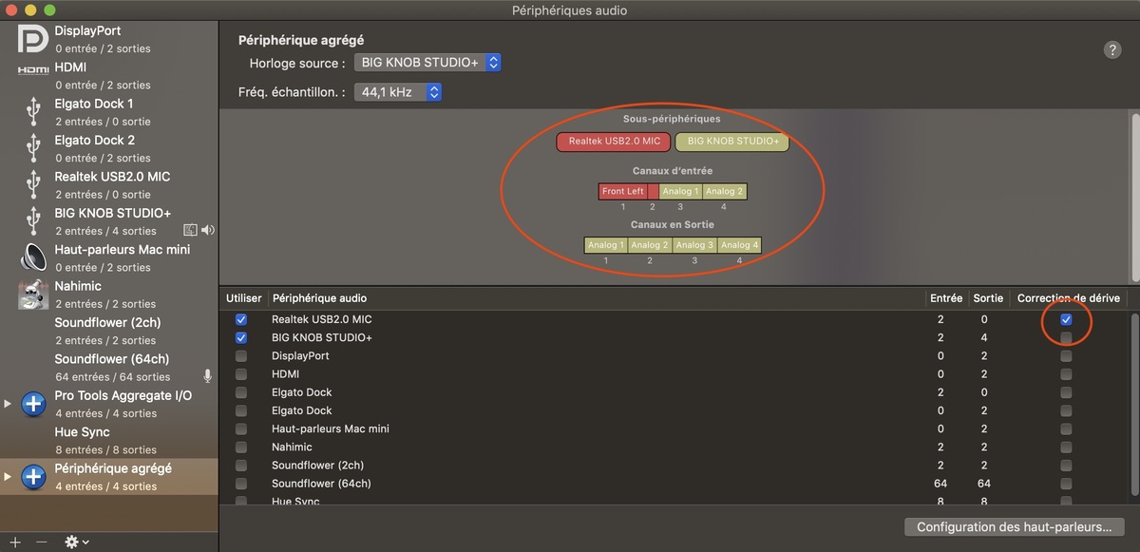Select Hue Sync in the sidebar
Viewport: 1140px width, 552px height.
point(109,440)
